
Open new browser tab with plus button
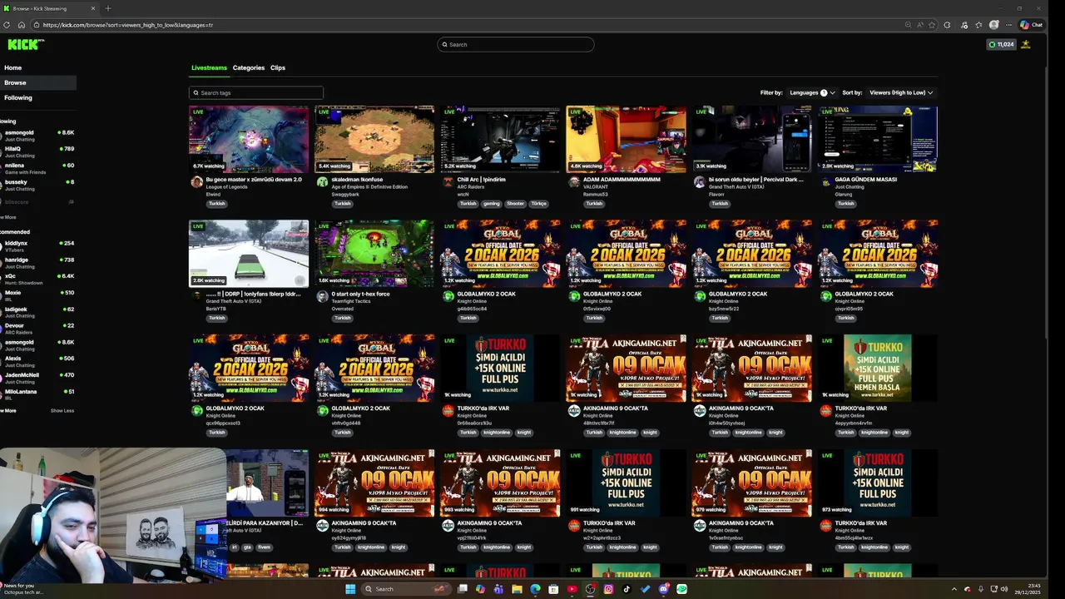(107, 8)
